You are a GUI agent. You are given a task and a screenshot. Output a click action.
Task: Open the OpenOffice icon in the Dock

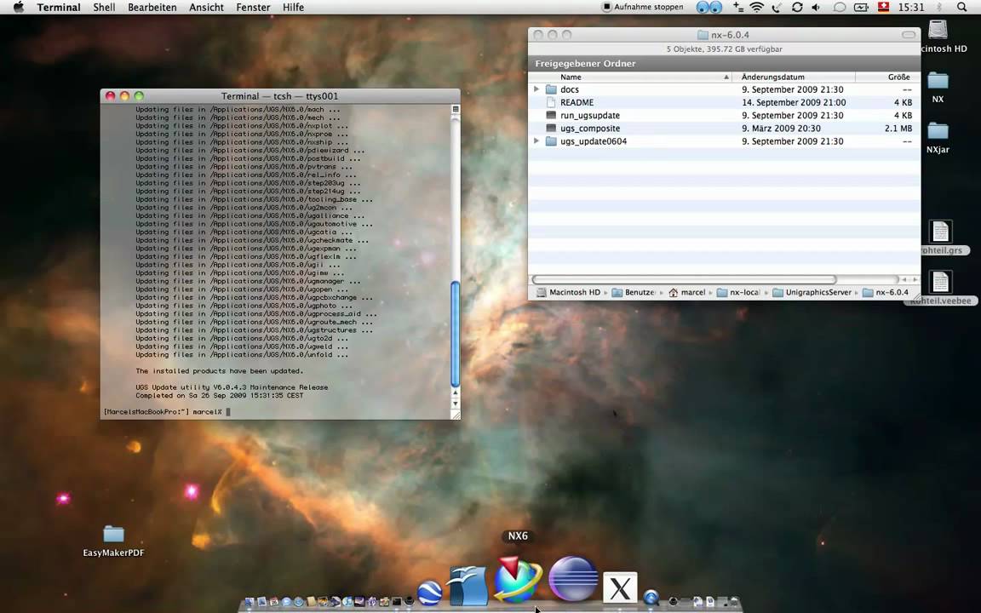click(468, 586)
